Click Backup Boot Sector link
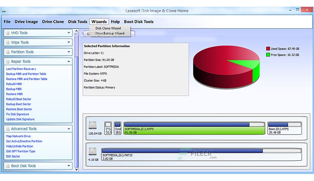Screen dimensions: 314x181 tap(18, 104)
